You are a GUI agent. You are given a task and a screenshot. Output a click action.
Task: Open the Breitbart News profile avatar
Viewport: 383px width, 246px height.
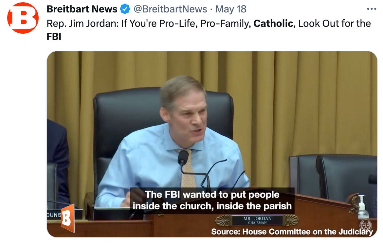[23, 18]
